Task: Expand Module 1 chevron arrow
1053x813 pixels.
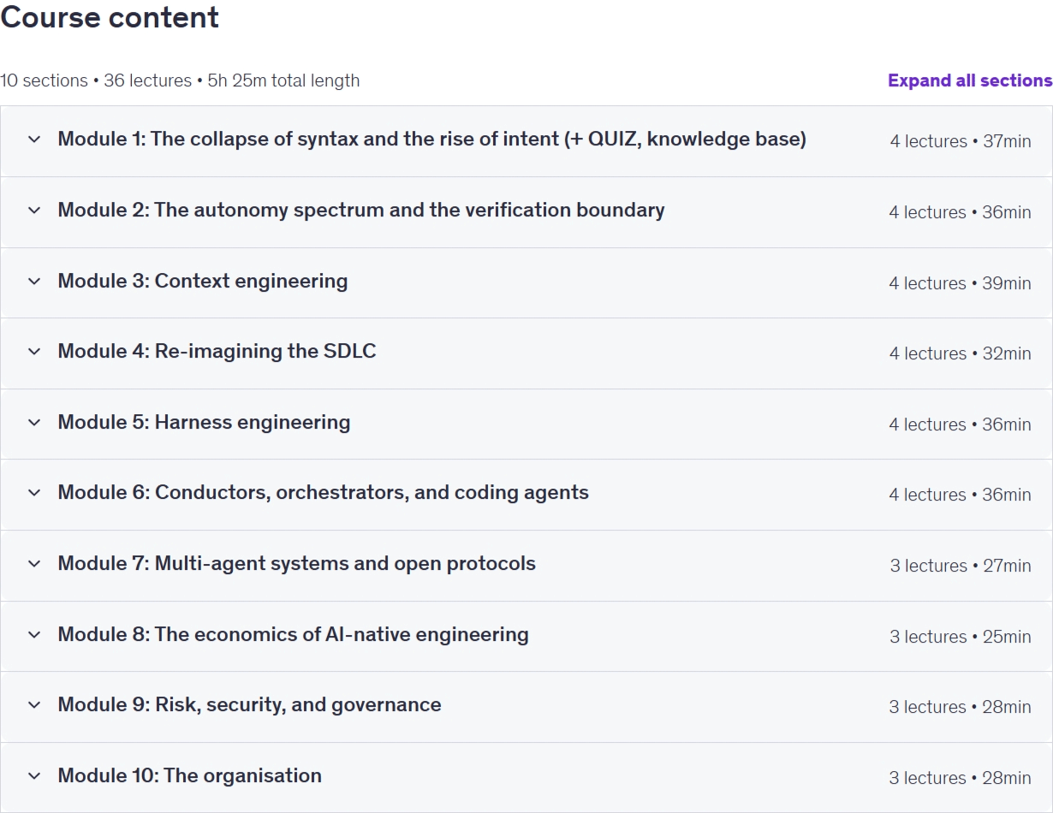Action: (34, 139)
